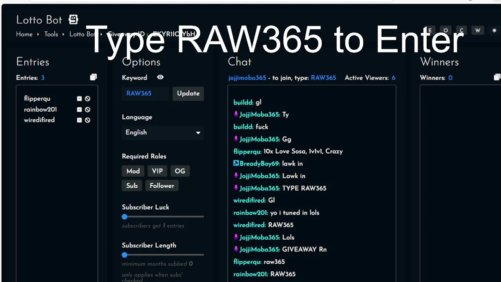Click wiredifired's 'Gl' chat message
Viewport: 501px width, 282px height.
[x=272, y=201]
